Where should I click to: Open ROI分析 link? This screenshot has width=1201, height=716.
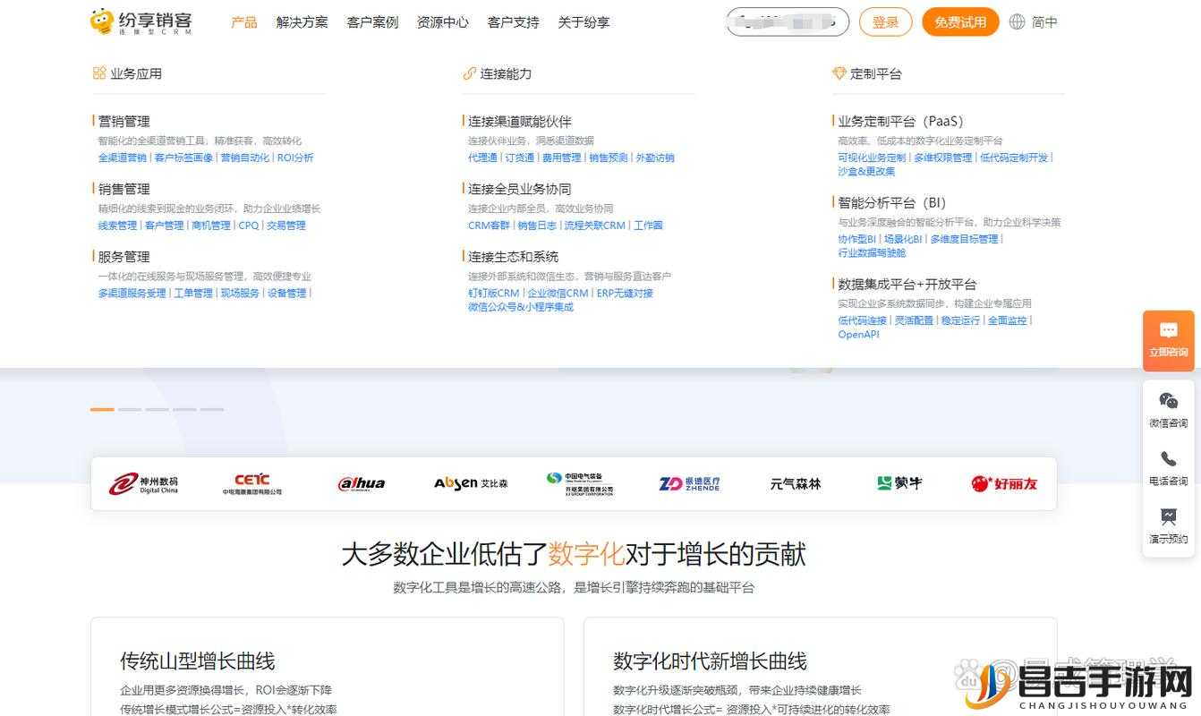pyautogui.click(x=295, y=158)
